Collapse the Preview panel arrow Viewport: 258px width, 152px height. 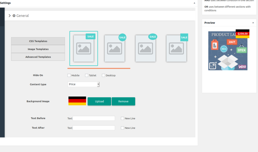click(253, 23)
